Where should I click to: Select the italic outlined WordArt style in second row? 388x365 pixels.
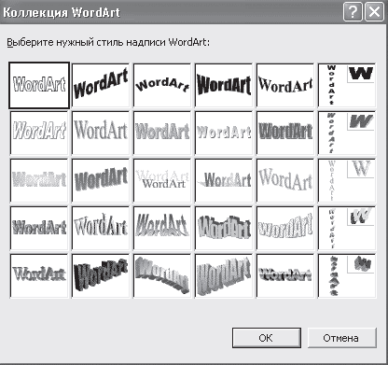click(39, 133)
